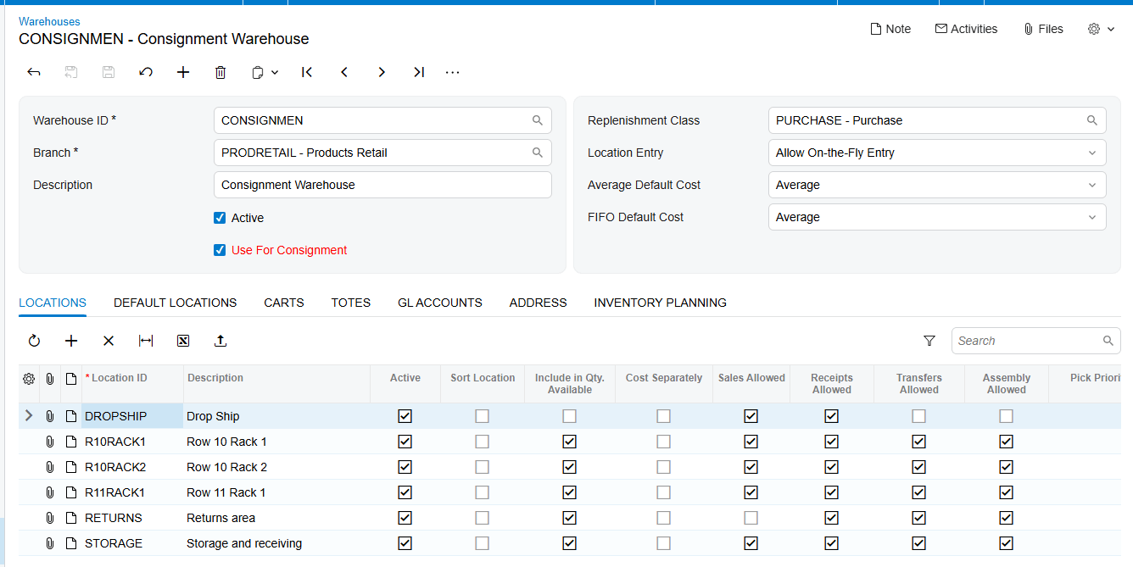The width and height of the screenshot is (1133, 567).
Task: Open the Files attachments button
Action: 1043,29
